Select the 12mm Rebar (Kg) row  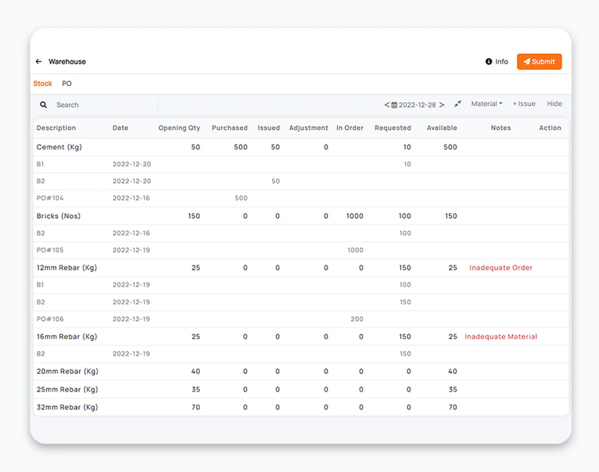tap(301, 268)
